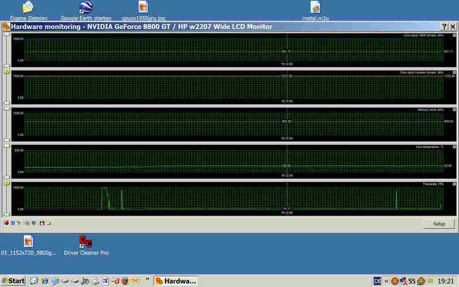
Task: Close the Core temperature graph
Action: [455, 147]
